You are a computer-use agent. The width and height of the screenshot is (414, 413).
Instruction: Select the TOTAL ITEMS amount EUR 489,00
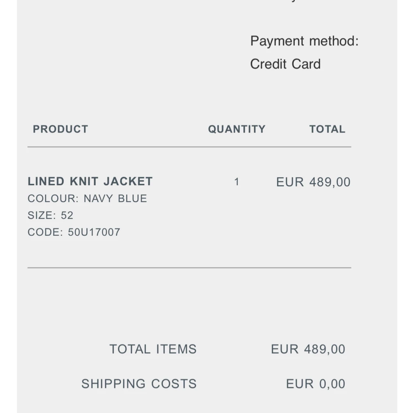[308, 349]
